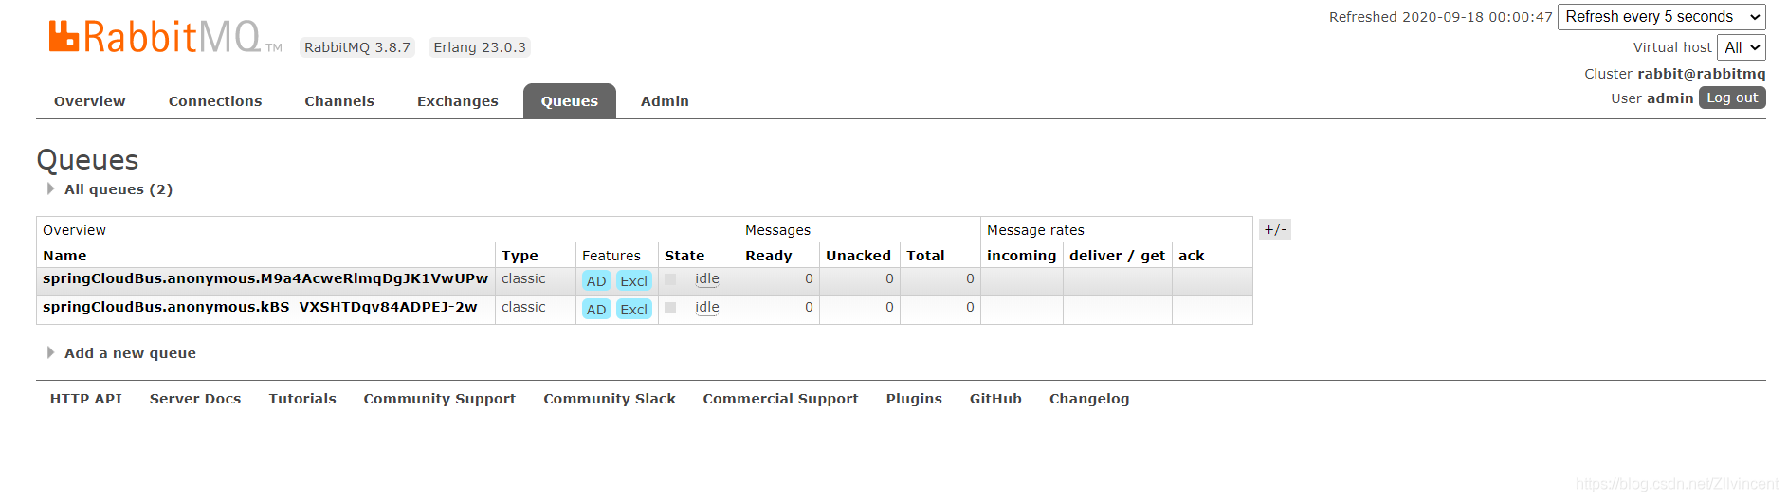Image resolution: width=1788 pixels, height=501 pixels.
Task: Click AD badge for kBS_VXSHTDqv84ADPEJ-2w queue
Action: click(x=596, y=309)
